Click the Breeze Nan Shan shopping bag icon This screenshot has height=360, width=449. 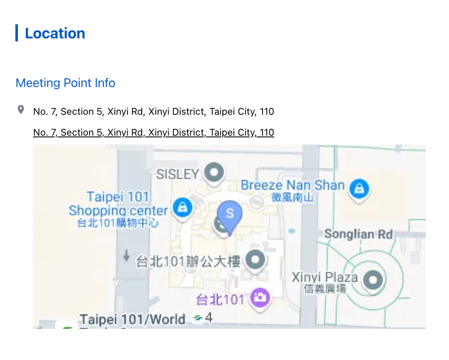coord(359,190)
